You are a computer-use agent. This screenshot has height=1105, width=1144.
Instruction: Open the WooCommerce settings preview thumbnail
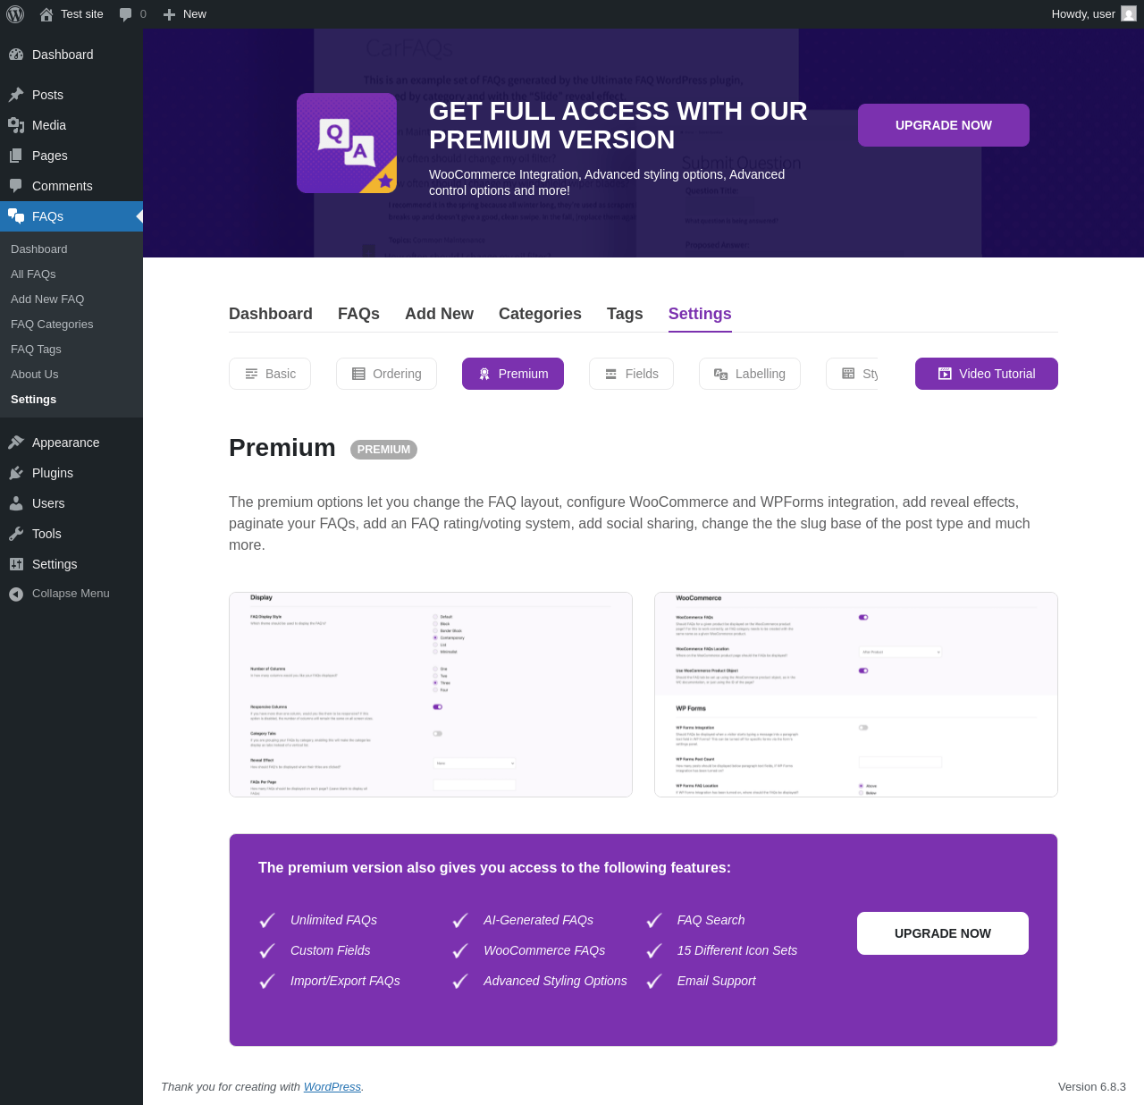[855, 695]
